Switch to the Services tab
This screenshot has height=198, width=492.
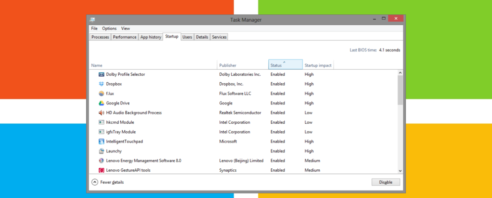219,37
